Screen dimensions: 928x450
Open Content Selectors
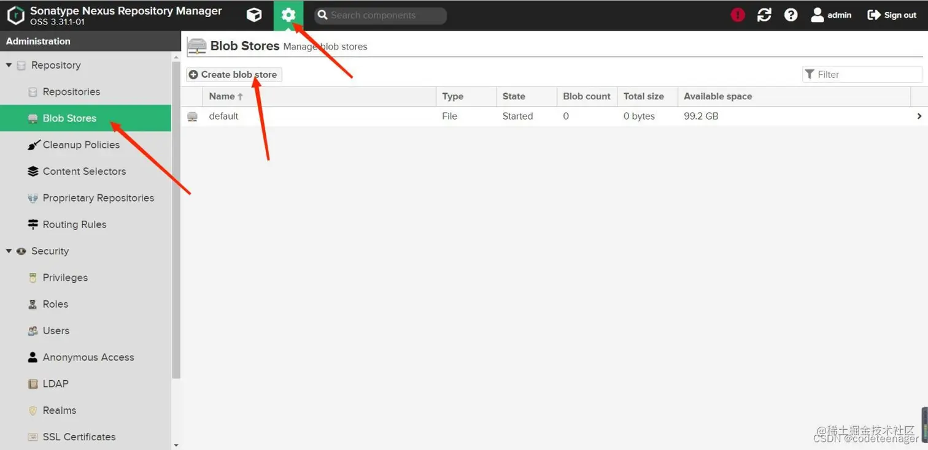[84, 171]
